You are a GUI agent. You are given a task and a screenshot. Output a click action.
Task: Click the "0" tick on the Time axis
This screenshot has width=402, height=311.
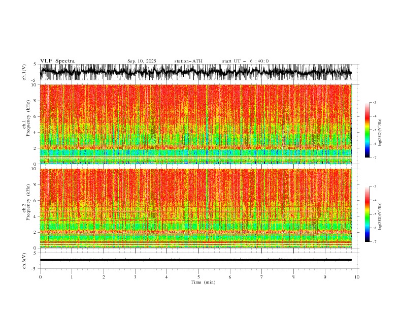click(40, 277)
